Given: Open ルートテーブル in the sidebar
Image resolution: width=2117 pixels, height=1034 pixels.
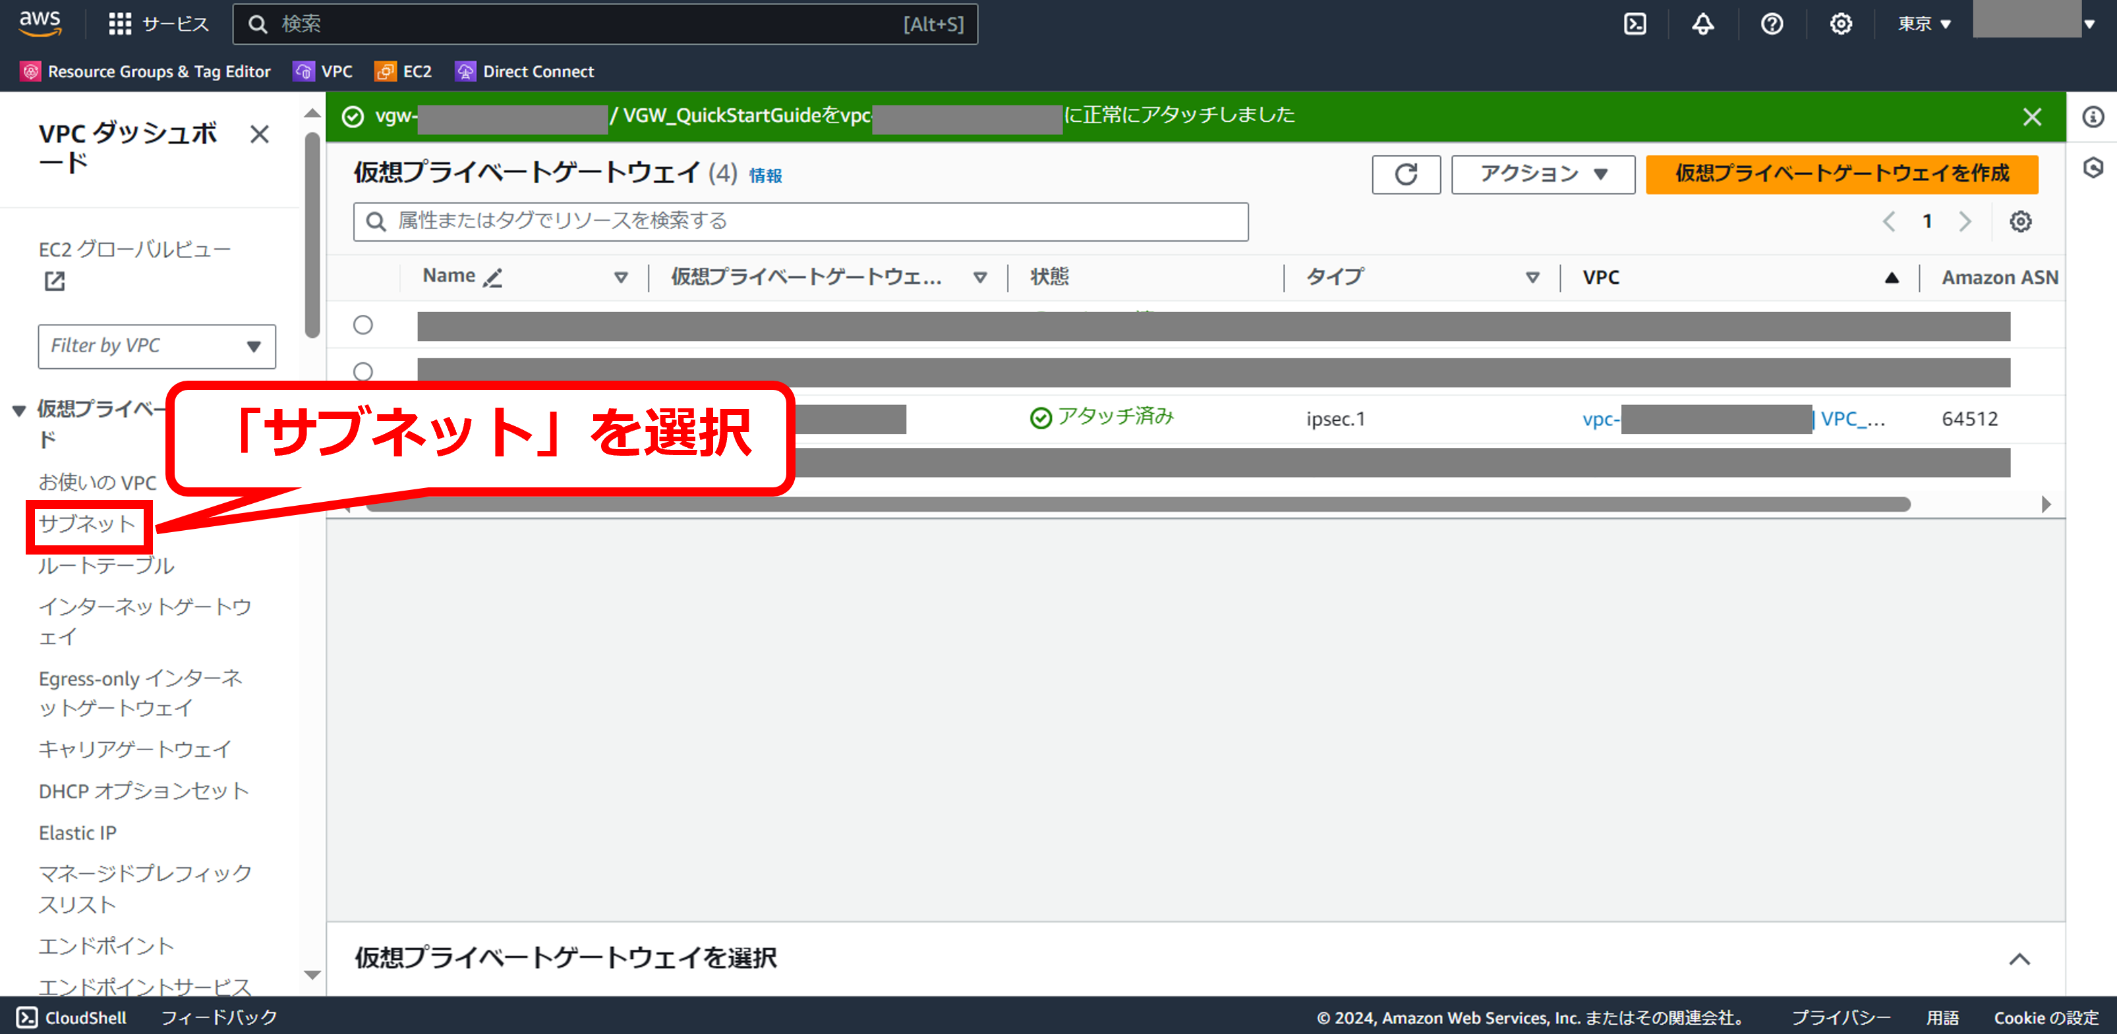Looking at the screenshot, I should (106, 566).
